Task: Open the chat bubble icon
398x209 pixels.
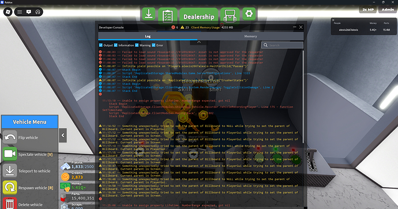Action: (x=29, y=12)
